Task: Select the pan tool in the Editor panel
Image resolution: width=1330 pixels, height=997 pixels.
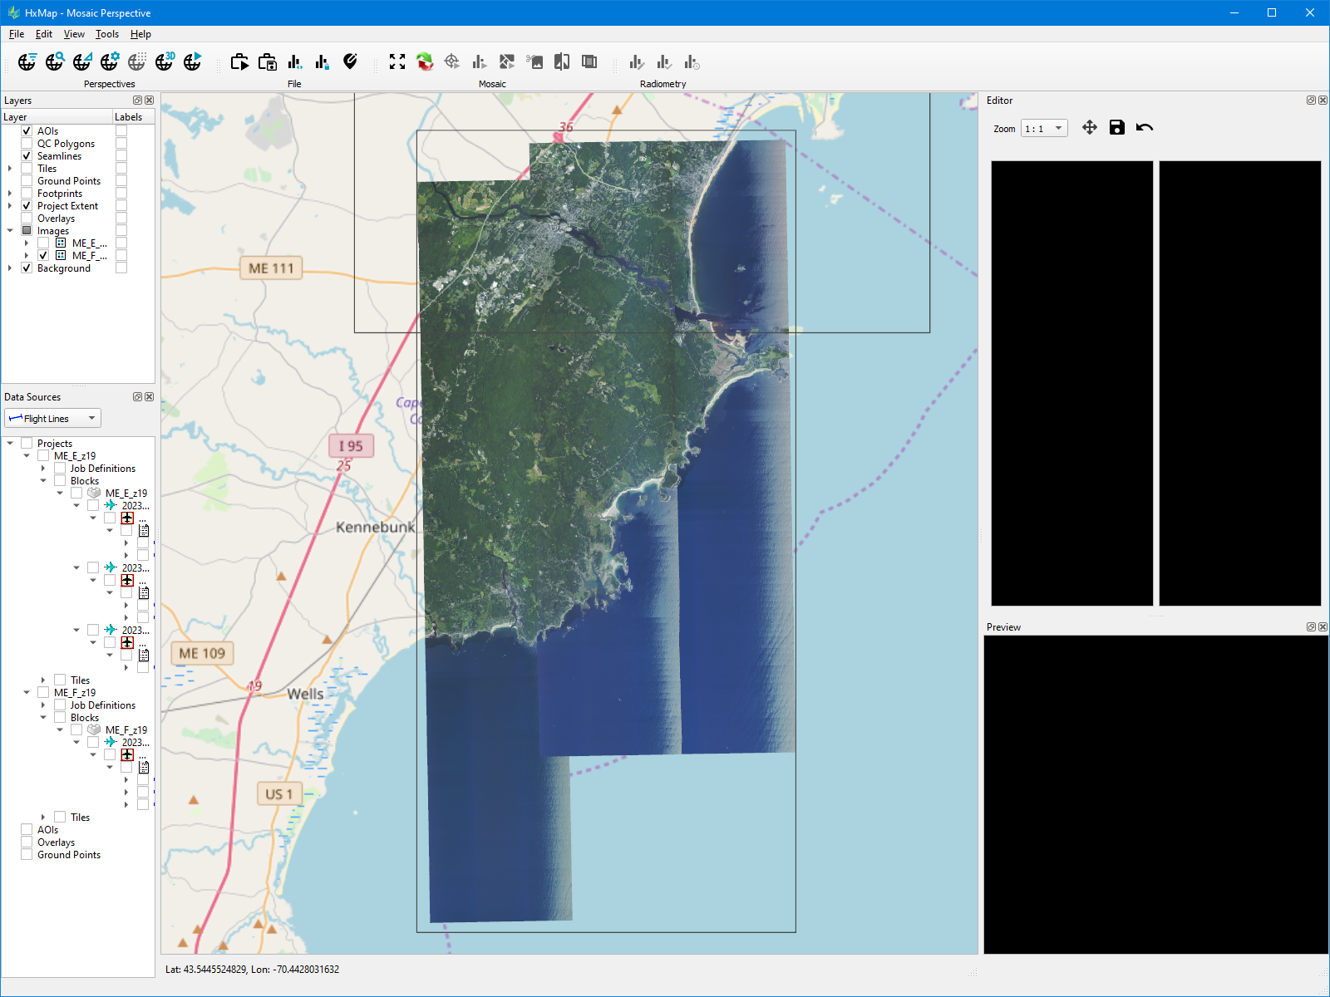Action: tap(1089, 127)
